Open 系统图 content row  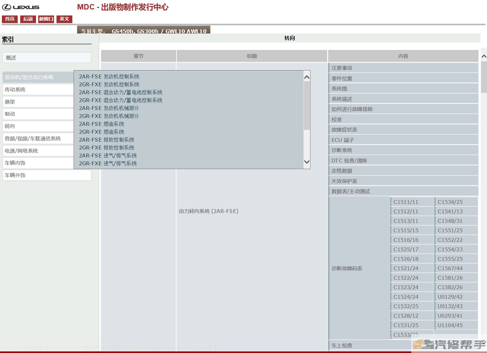[403, 88]
